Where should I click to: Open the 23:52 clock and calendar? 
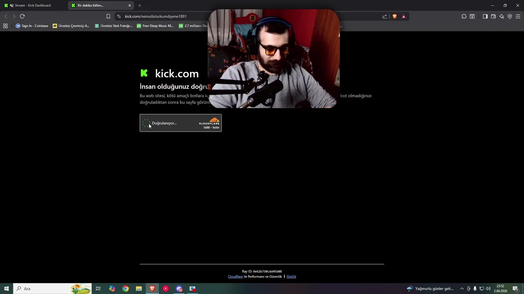(x=500, y=289)
